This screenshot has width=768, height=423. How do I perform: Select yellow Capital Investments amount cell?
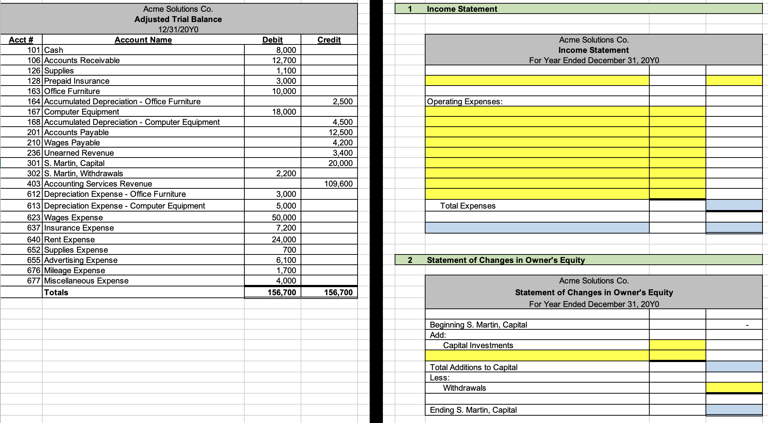[x=677, y=345]
